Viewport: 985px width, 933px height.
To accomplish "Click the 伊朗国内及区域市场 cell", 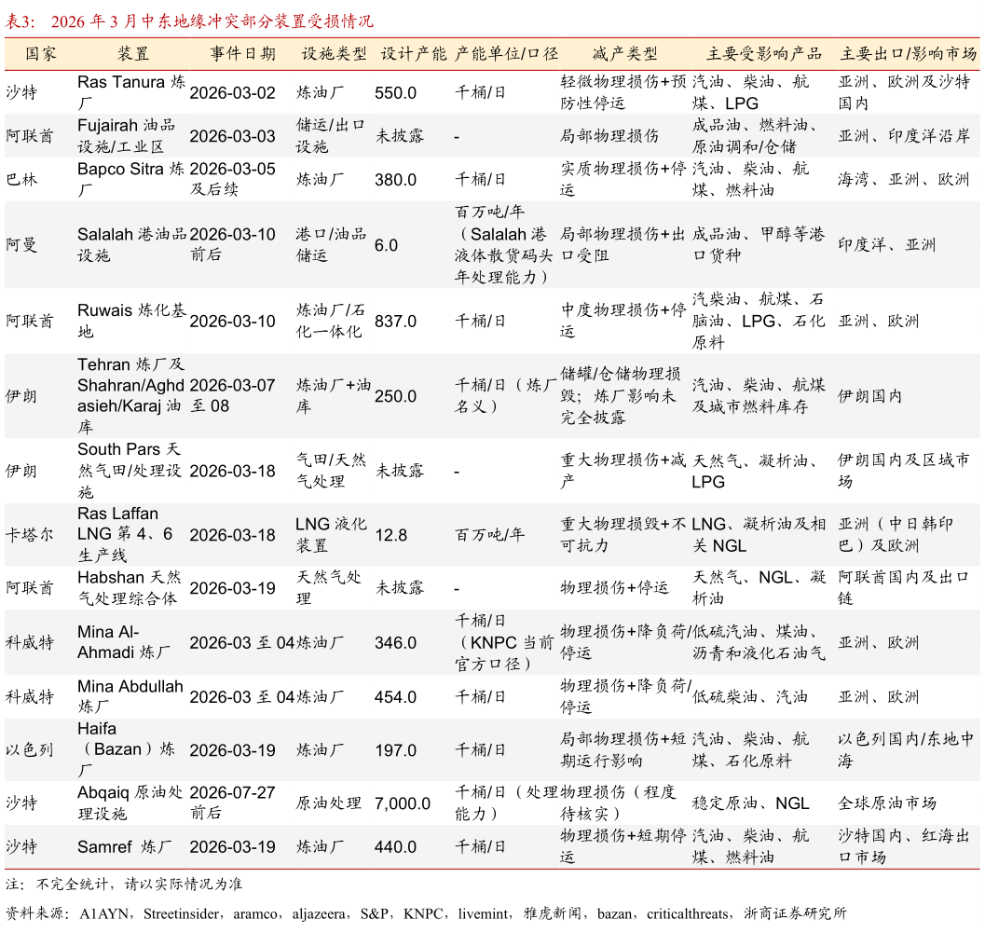I will (904, 471).
